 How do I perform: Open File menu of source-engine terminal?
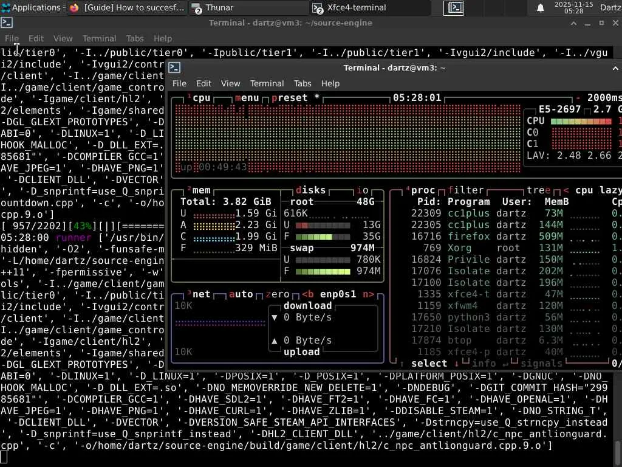click(12, 38)
